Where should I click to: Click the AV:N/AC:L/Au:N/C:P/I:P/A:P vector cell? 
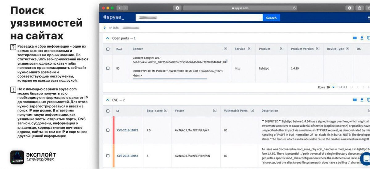192,130
